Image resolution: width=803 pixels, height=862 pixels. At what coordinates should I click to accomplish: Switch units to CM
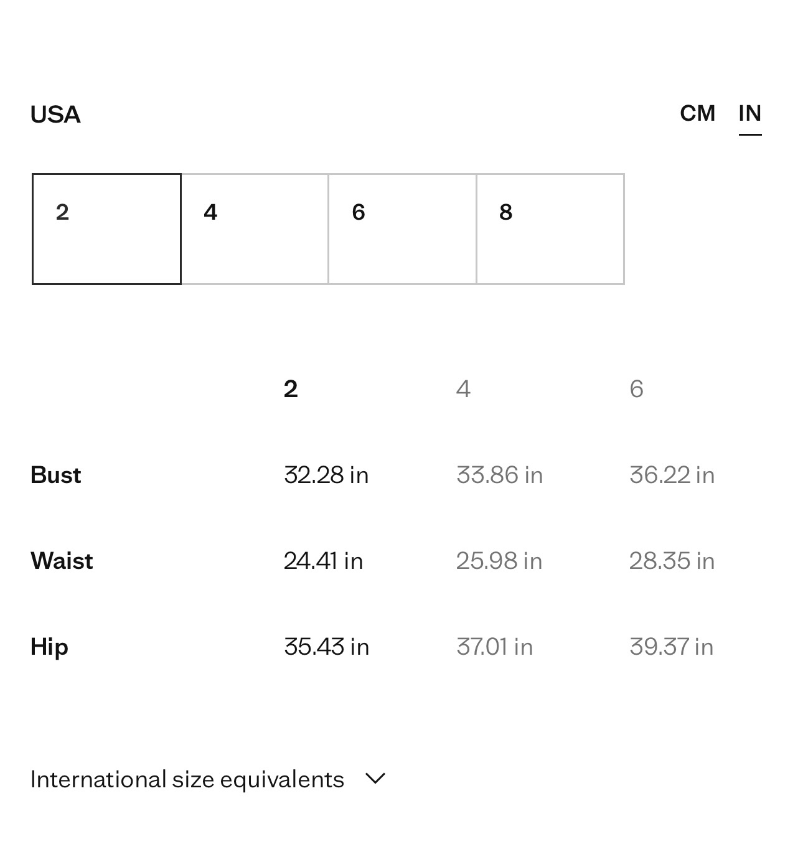click(x=697, y=113)
